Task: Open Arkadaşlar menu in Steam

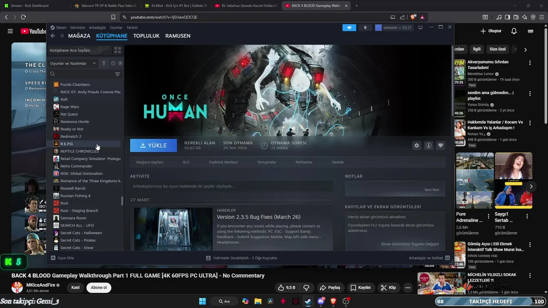Action: pos(97,27)
